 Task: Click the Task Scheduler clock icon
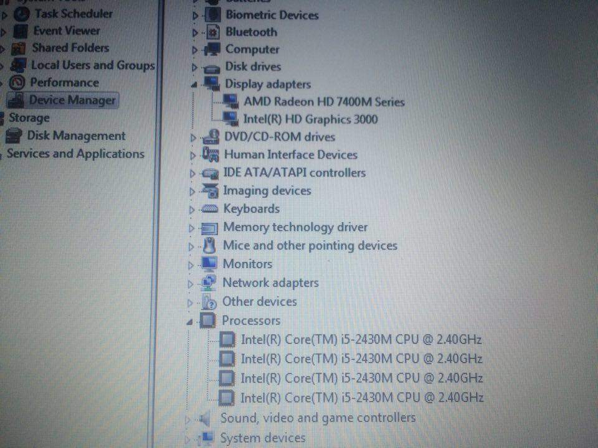(22, 14)
